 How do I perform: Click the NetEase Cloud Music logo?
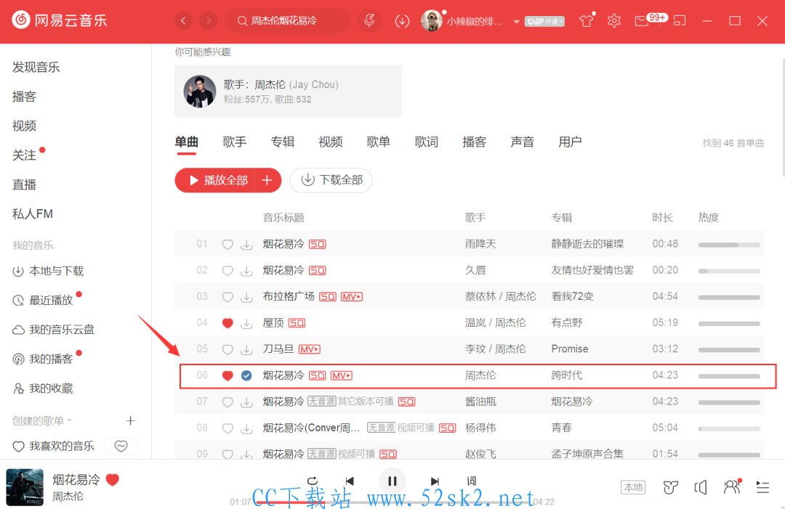(x=59, y=20)
